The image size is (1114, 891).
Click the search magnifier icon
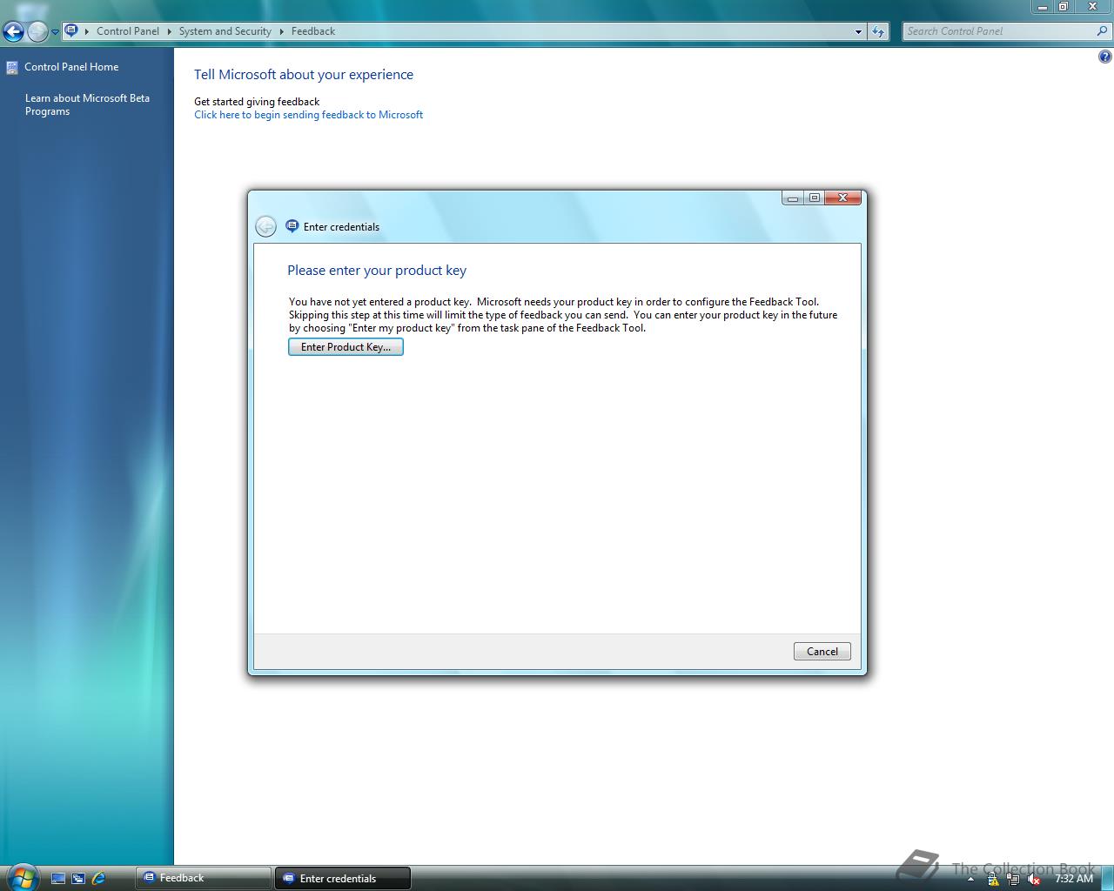(1102, 30)
